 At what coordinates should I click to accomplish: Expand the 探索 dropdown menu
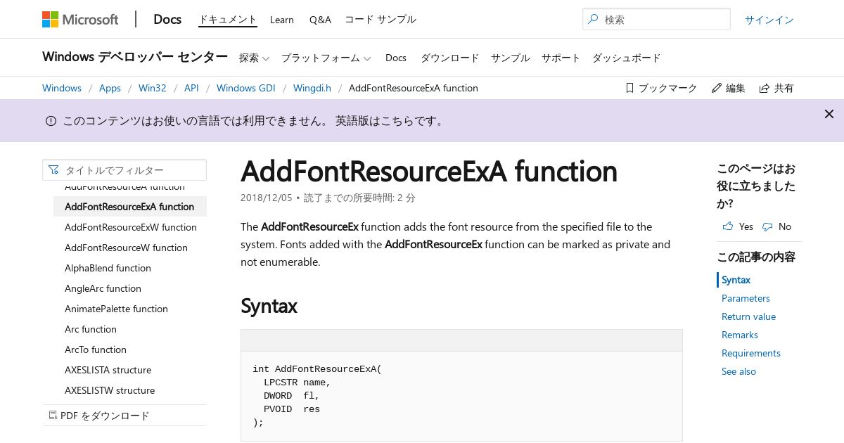coord(255,58)
